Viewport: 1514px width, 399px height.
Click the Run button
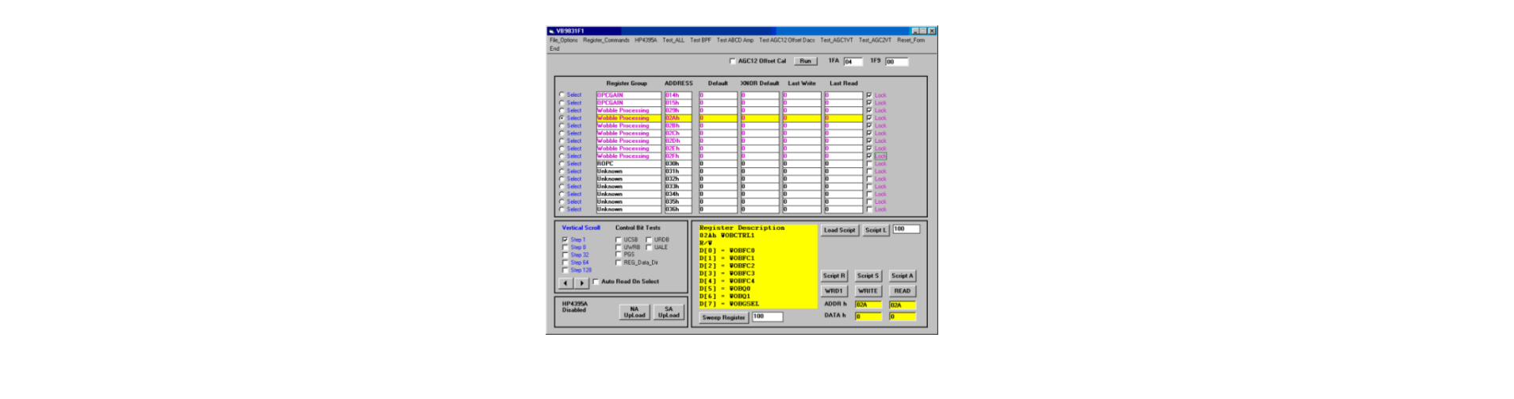click(805, 61)
